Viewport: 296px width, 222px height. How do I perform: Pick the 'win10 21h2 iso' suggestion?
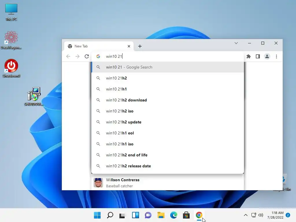(x=168, y=111)
